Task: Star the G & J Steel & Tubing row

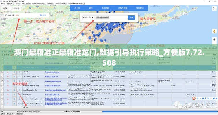Action: point(19,76)
